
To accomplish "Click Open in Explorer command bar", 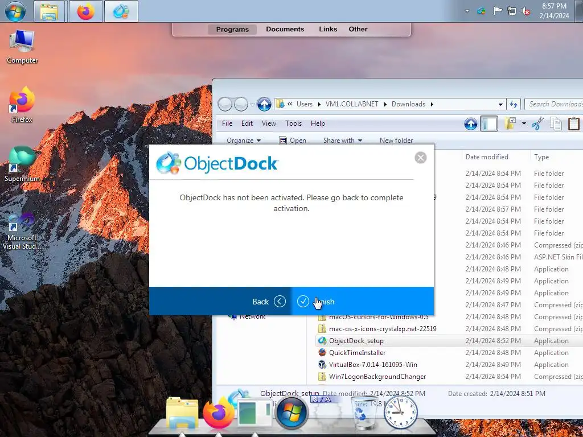I will point(293,140).
